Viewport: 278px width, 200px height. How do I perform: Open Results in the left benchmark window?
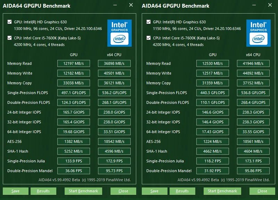pyautogui.click(x=43, y=191)
